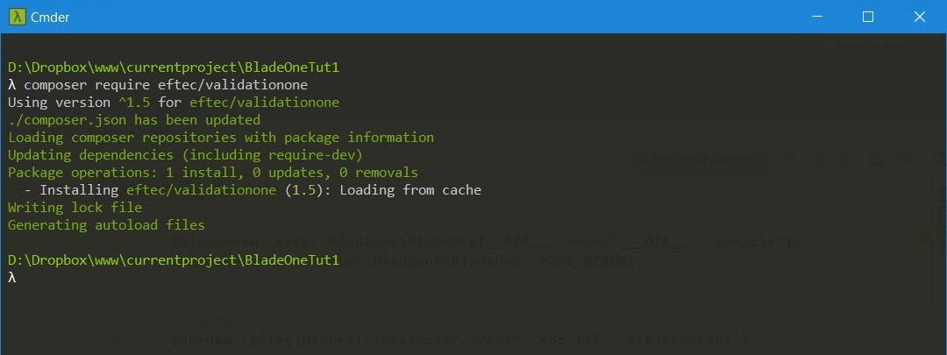Click the 'Generating autoload files' output line
The height and width of the screenshot is (355, 947).
106,225
